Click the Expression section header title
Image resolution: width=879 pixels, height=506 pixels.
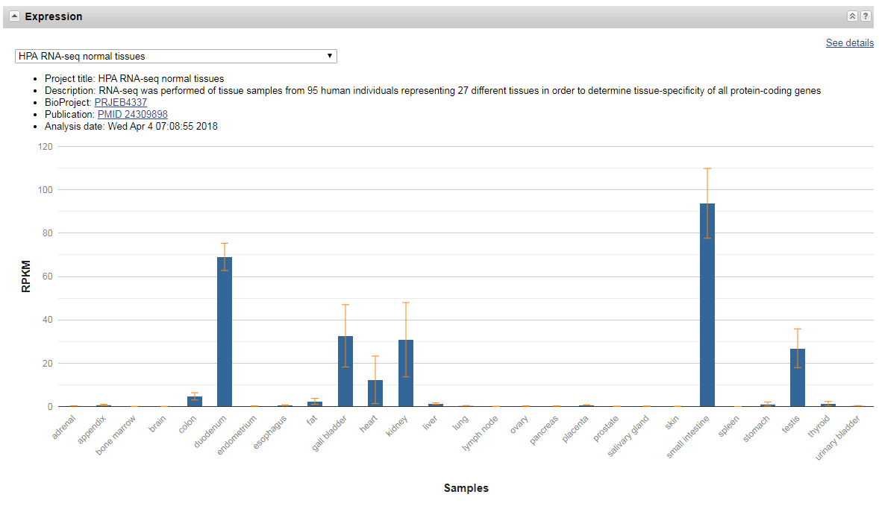click(x=54, y=16)
